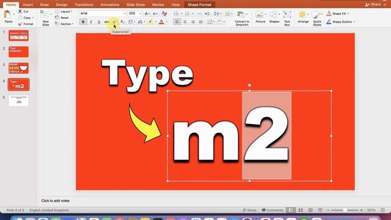This screenshot has width=391, height=220.
Task: Apply the text highlight colour
Action: tap(150, 22)
